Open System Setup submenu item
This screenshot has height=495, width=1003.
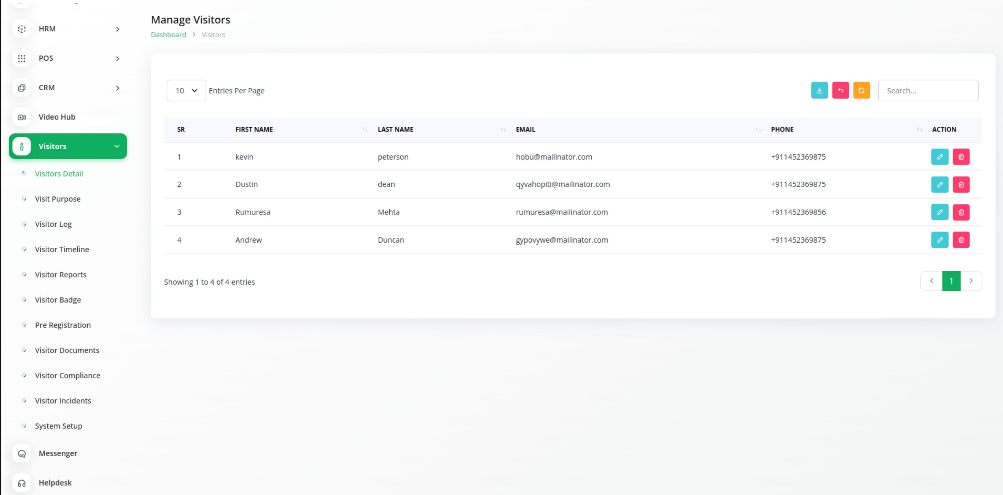58,426
